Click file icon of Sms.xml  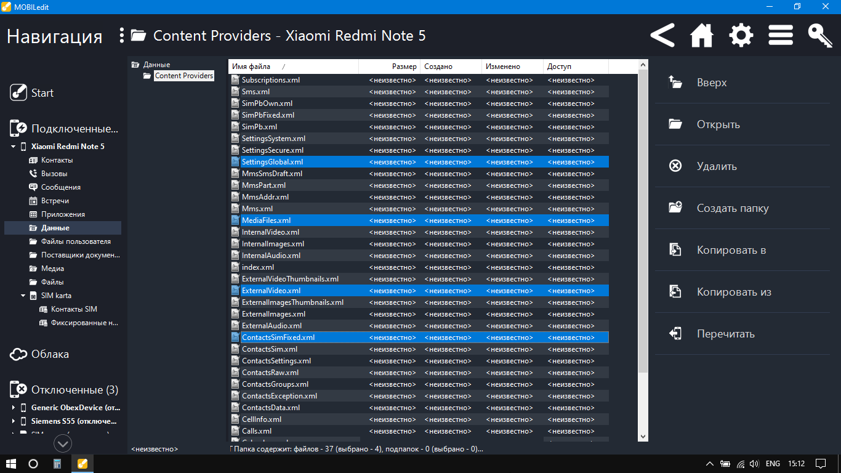(235, 92)
